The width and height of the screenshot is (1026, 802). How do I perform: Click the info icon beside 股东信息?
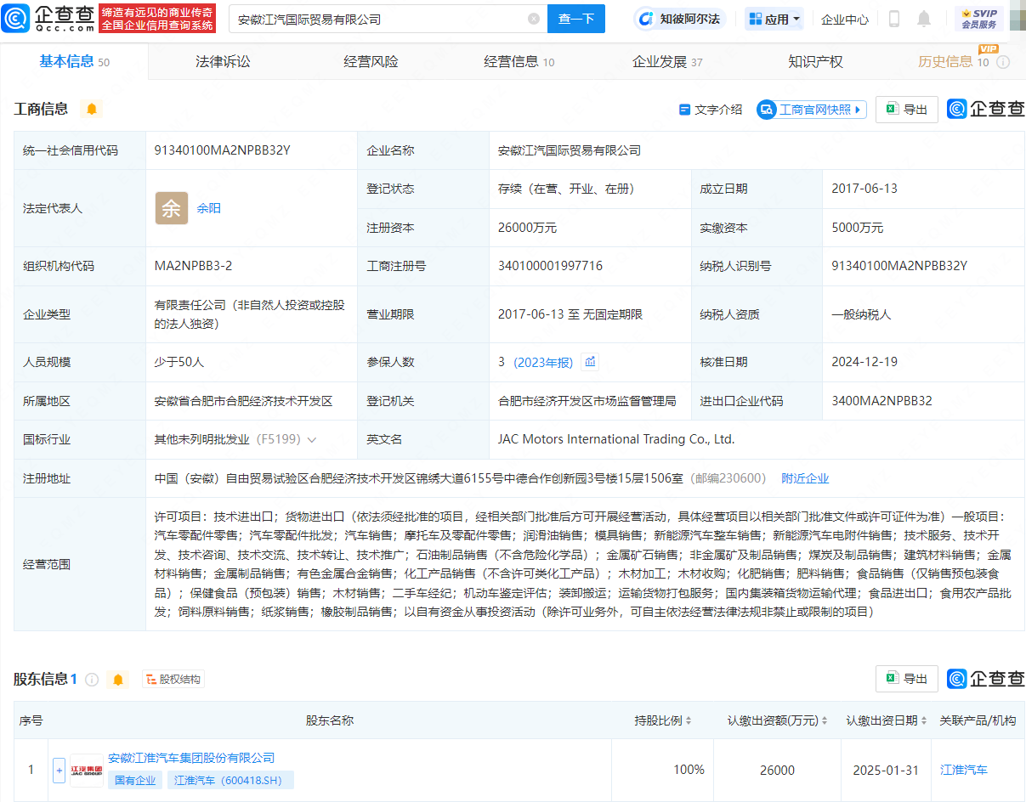tap(92, 680)
